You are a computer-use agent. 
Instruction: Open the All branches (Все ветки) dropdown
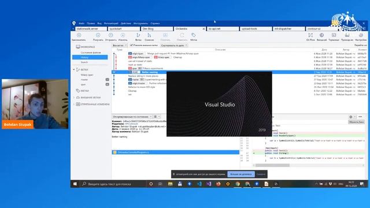(x=120, y=45)
